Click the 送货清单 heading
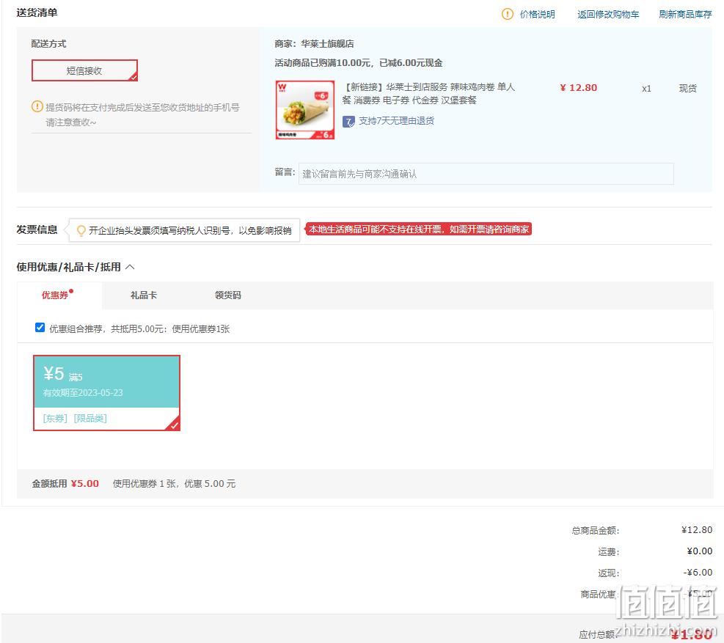This screenshot has width=724, height=643. point(37,12)
